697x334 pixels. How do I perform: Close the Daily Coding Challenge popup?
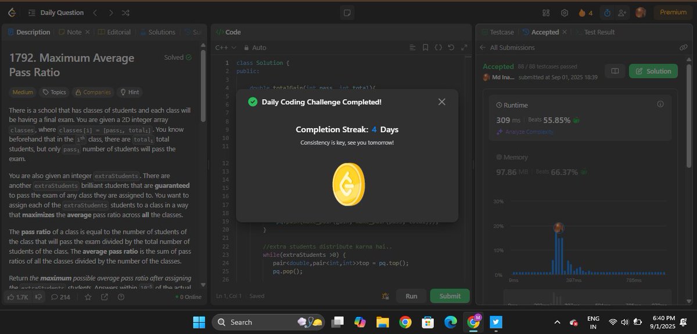click(x=441, y=102)
